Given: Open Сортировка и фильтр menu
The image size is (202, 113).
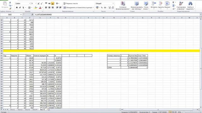Looking at the screenshot, I should click(181, 6).
